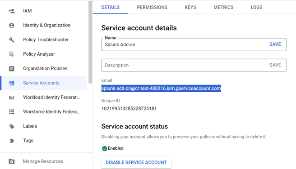296x169 pixels.
Task: Click the Enabled status text
Action: click(x=116, y=148)
